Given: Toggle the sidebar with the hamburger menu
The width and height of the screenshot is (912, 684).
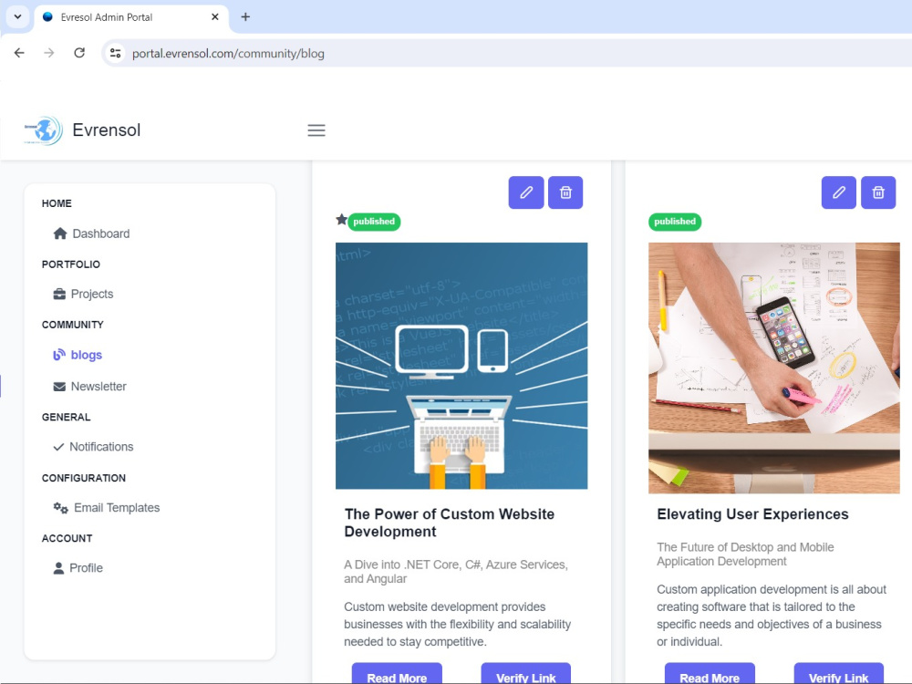Looking at the screenshot, I should point(316,130).
